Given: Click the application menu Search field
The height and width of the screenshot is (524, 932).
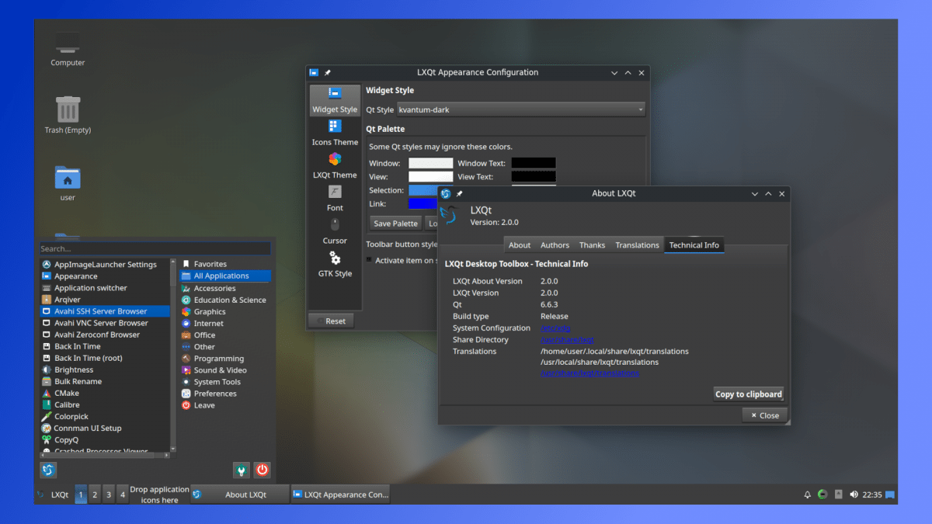Looking at the screenshot, I should tap(155, 249).
